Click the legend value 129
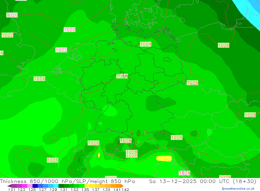This screenshot has height=191, width=260. pos(53,190)
